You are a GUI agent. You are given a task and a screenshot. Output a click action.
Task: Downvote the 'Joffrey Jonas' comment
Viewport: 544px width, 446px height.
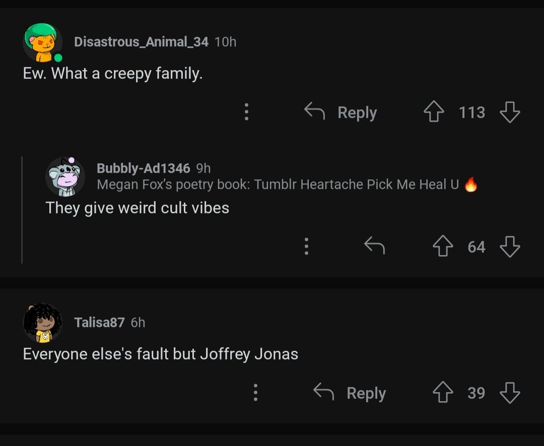(x=509, y=393)
